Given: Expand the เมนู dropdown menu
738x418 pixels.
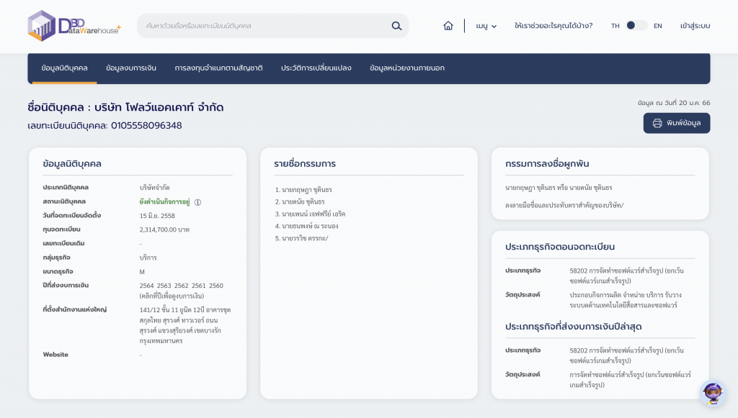Looking at the screenshot, I should (x=486, y=26).
